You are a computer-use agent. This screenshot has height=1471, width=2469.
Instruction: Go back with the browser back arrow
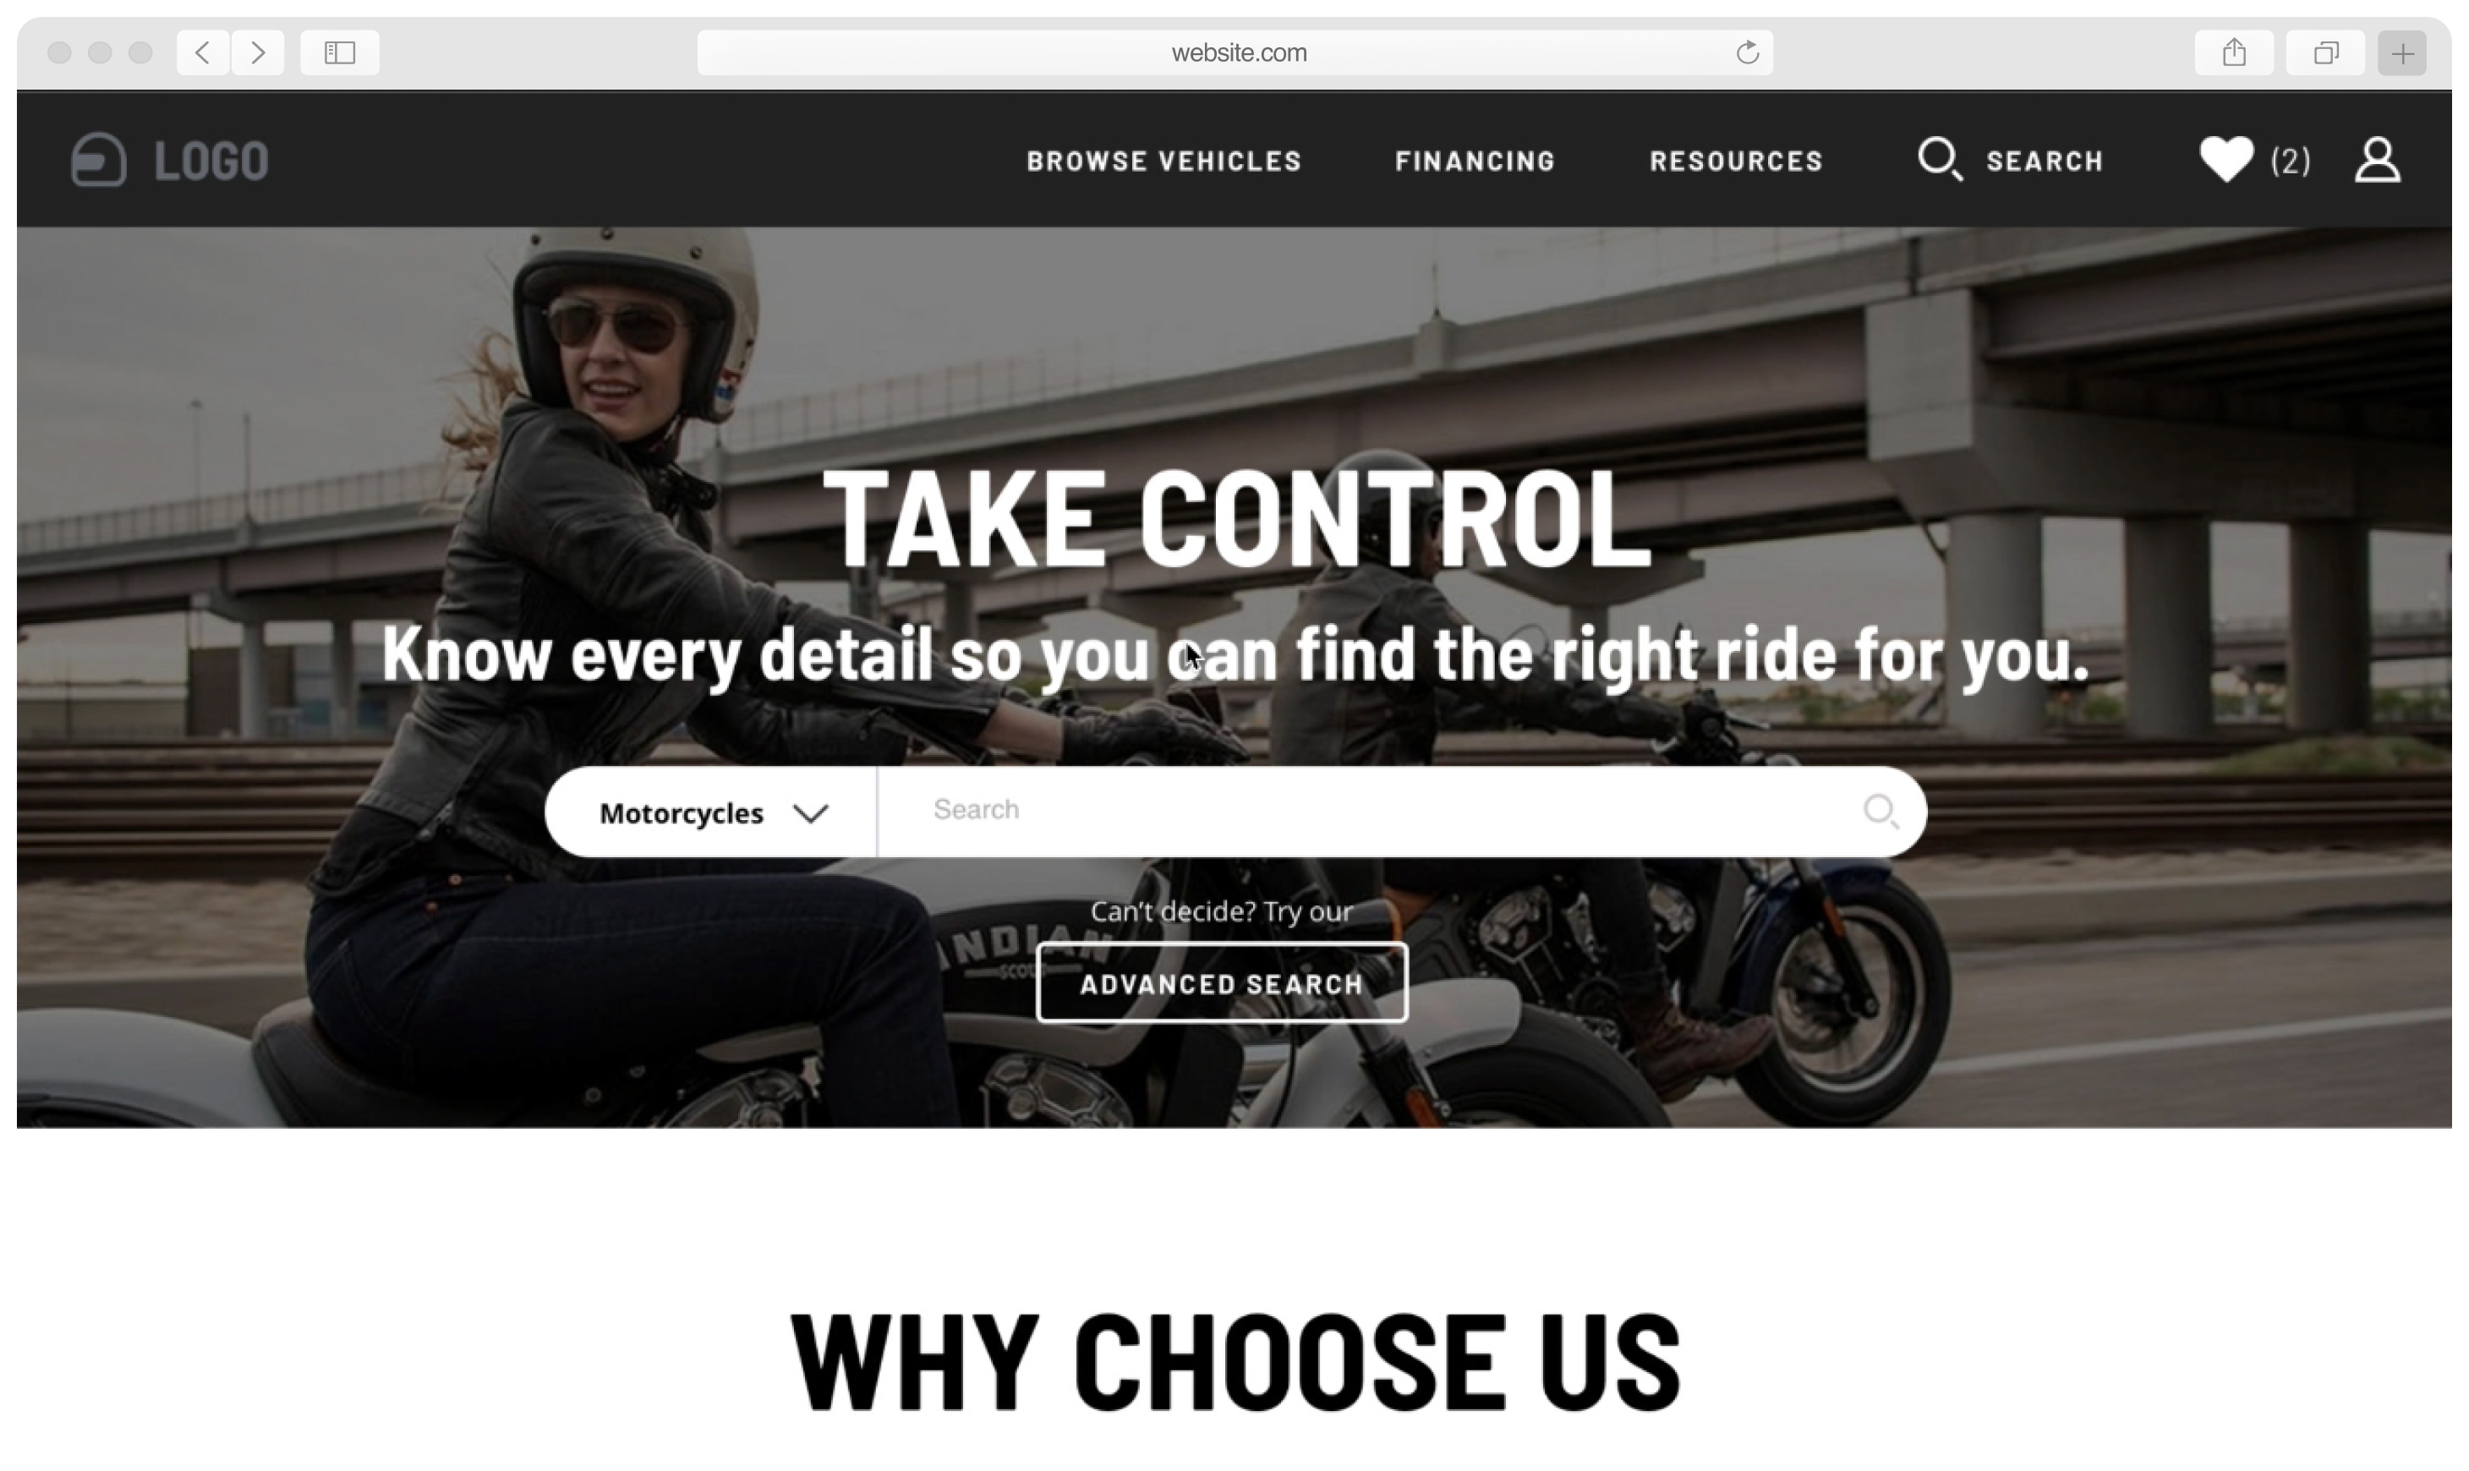[202, 52]
